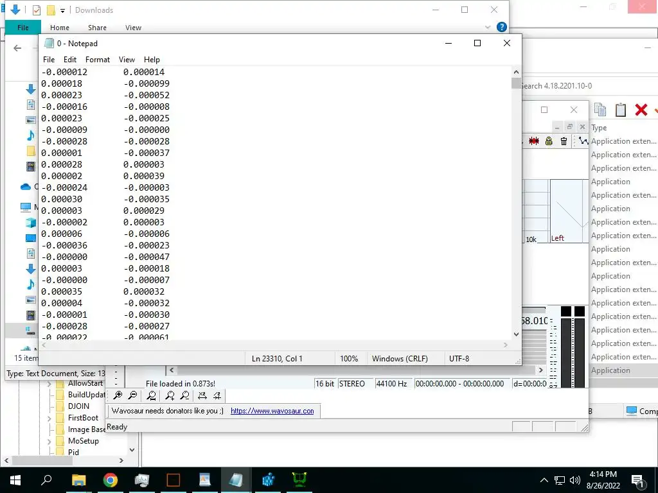Click the Back arrow in Downloads window
This screenshot has height=493, width=658.
pos(17,48)
